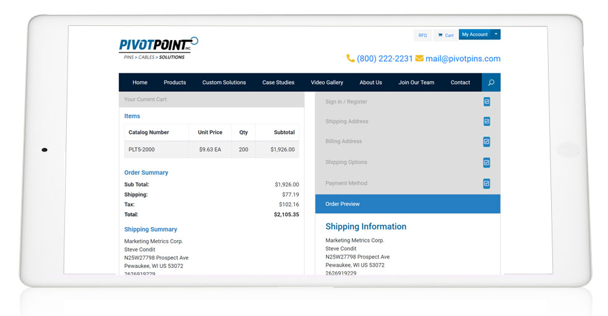Open the Products menu
Screen dimensions: 608x316
[x=174, y=82]
